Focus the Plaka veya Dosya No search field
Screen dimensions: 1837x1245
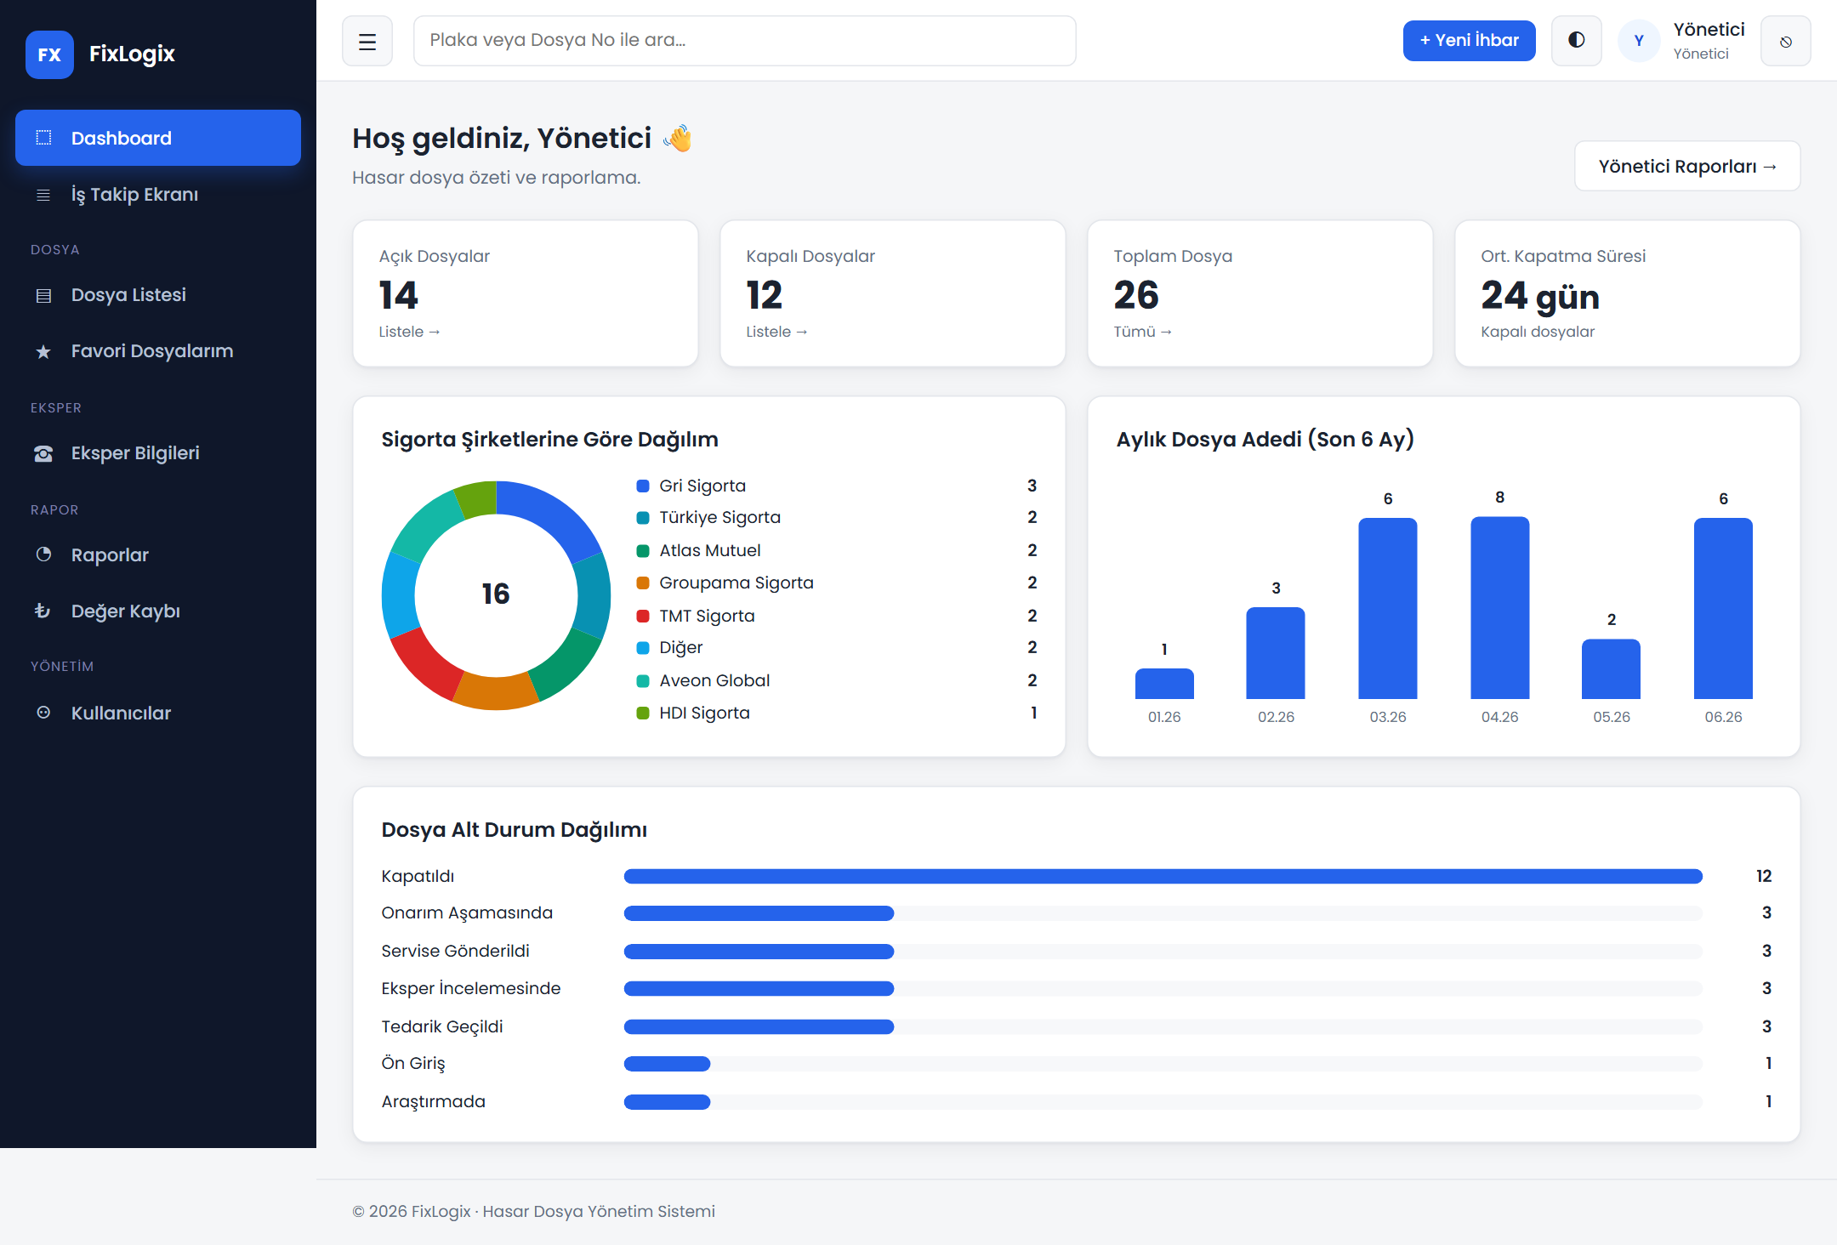pos(744,41)
